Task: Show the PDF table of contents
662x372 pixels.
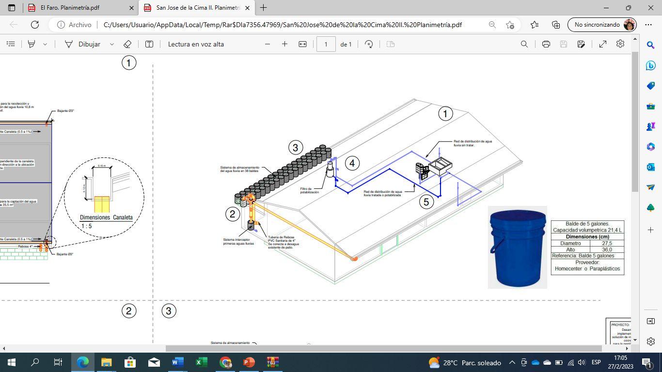Action: pyautogui.click(x=11, y=44)
